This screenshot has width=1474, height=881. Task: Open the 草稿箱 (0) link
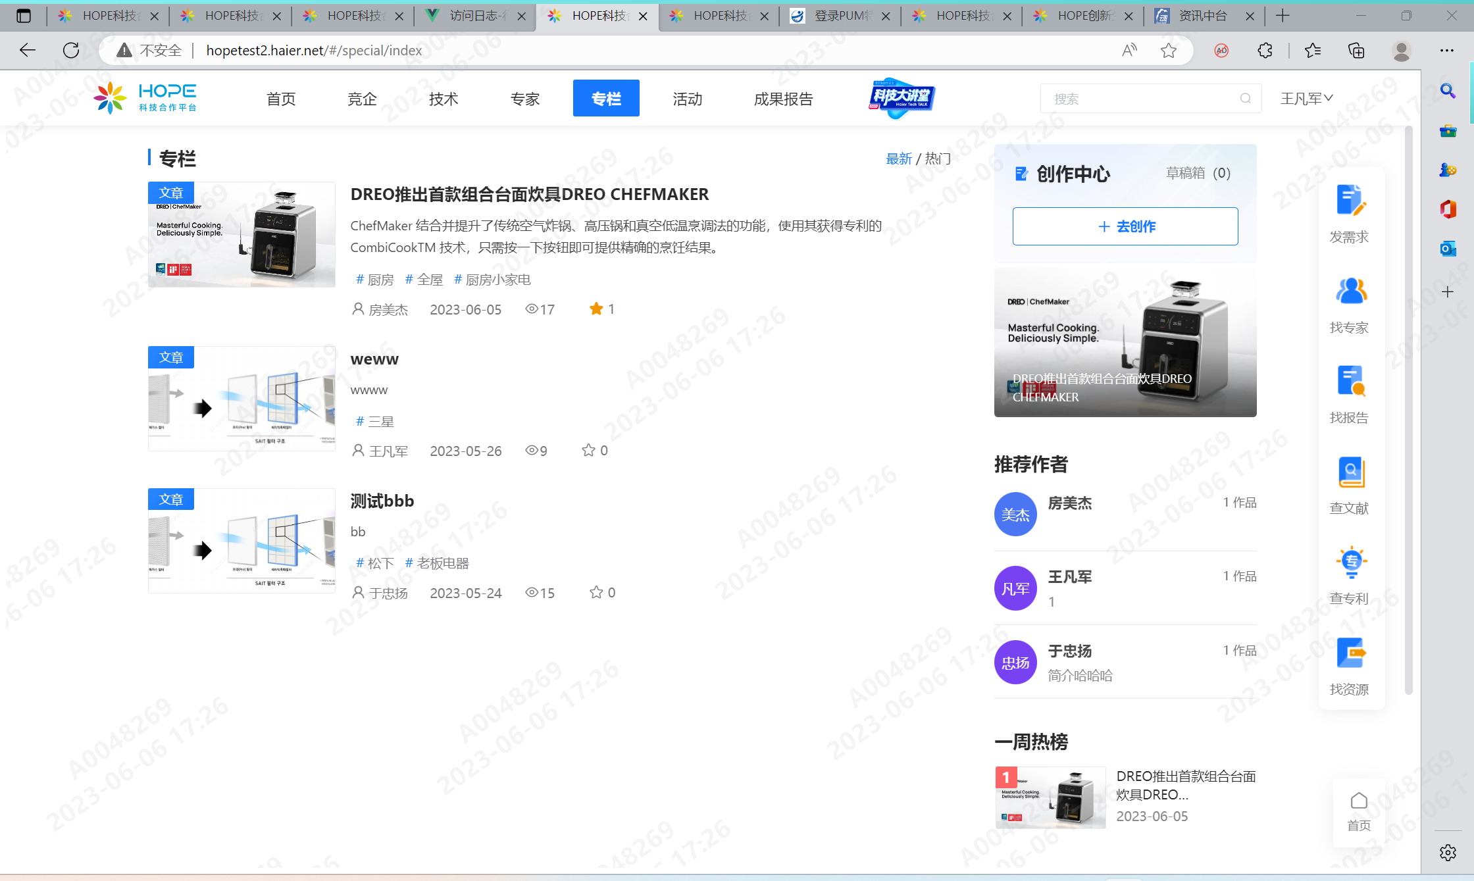[1198, 173]
